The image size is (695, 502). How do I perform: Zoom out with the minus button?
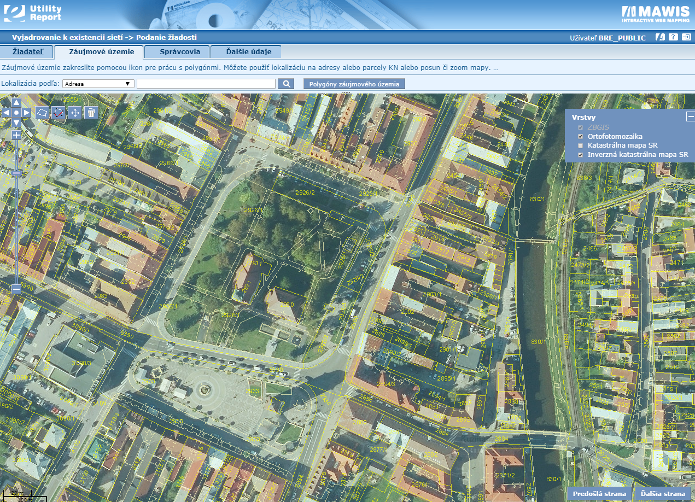point(16,288)
